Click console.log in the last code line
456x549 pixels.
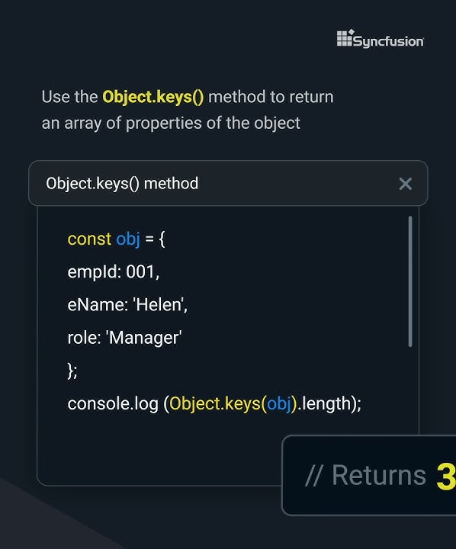pos(113,403)
